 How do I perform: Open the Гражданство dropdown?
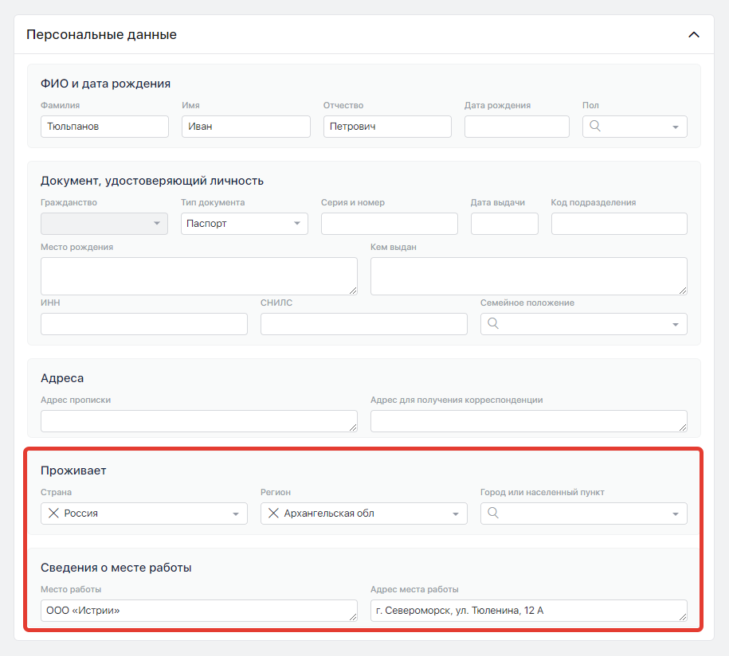[x=104, y=224]
